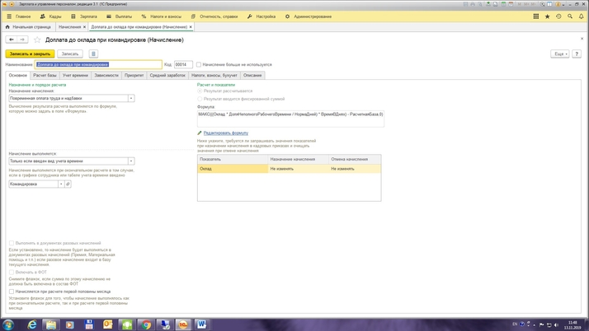Image resolution: width=589 pixels, height=331 pixels.
Task: Open the History clock icon
Action: (558, 16)
